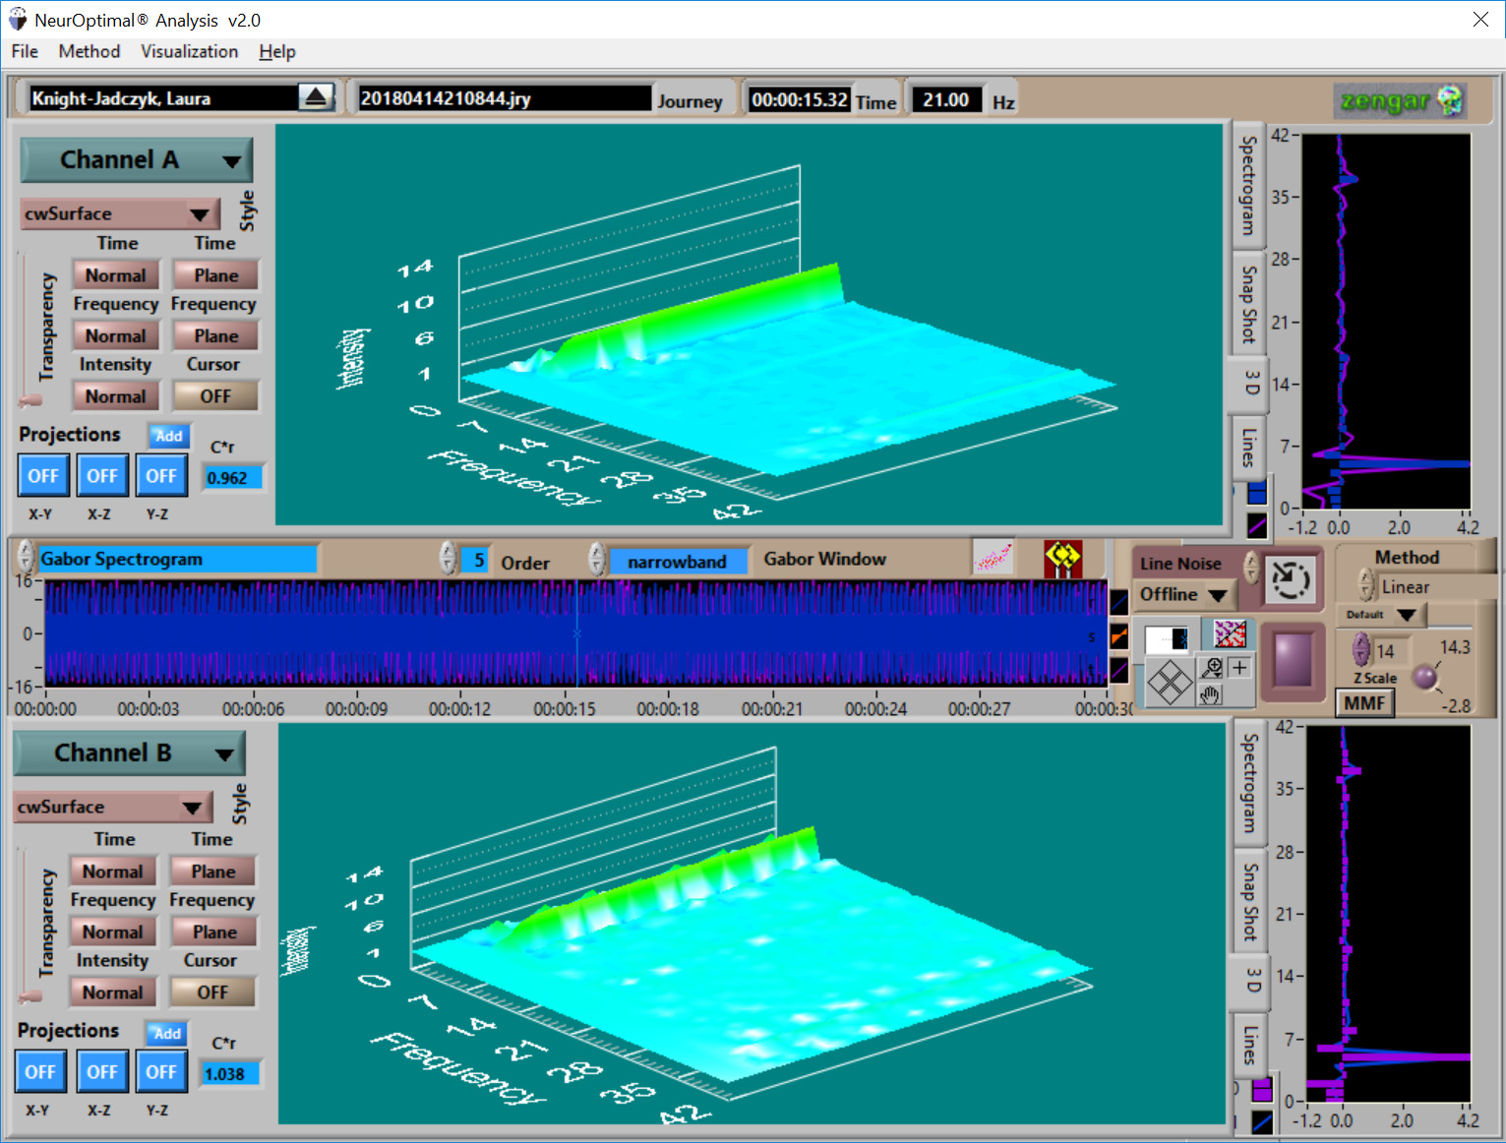
Task: Click Add next to Channel A Projections
Action: click(x=169, y=435)
